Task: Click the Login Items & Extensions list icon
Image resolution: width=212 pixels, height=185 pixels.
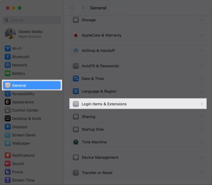Action: [x=76, y=104]
